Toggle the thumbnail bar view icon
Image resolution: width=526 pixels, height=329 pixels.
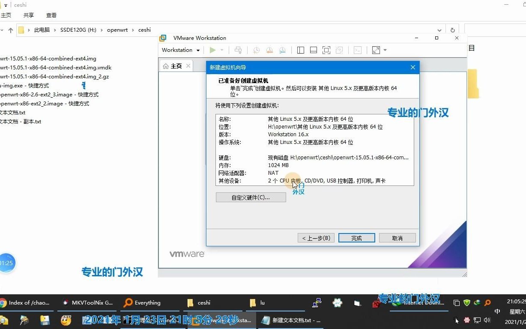point(314,50)
